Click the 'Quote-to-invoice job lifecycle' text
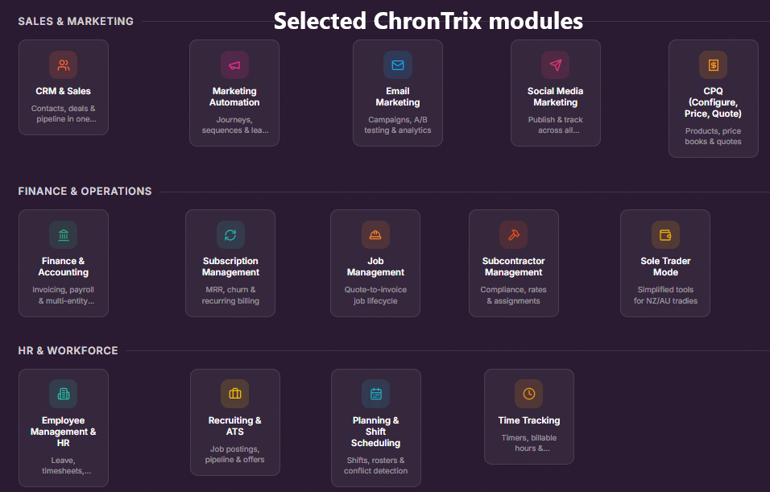Viewport: 770px width, 492px height. pos(375,295)
